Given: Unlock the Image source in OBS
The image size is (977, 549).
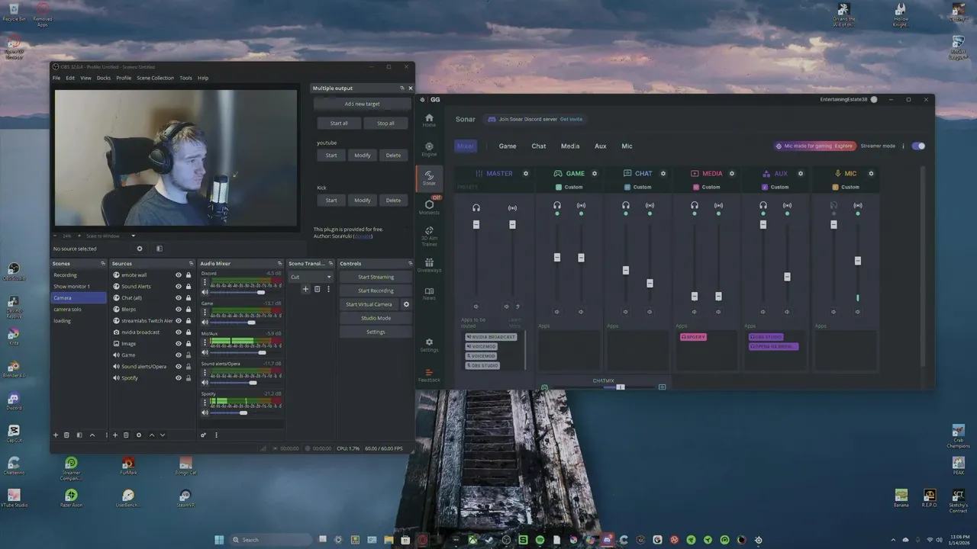Looking at the screenshot, I should (189, 343).
